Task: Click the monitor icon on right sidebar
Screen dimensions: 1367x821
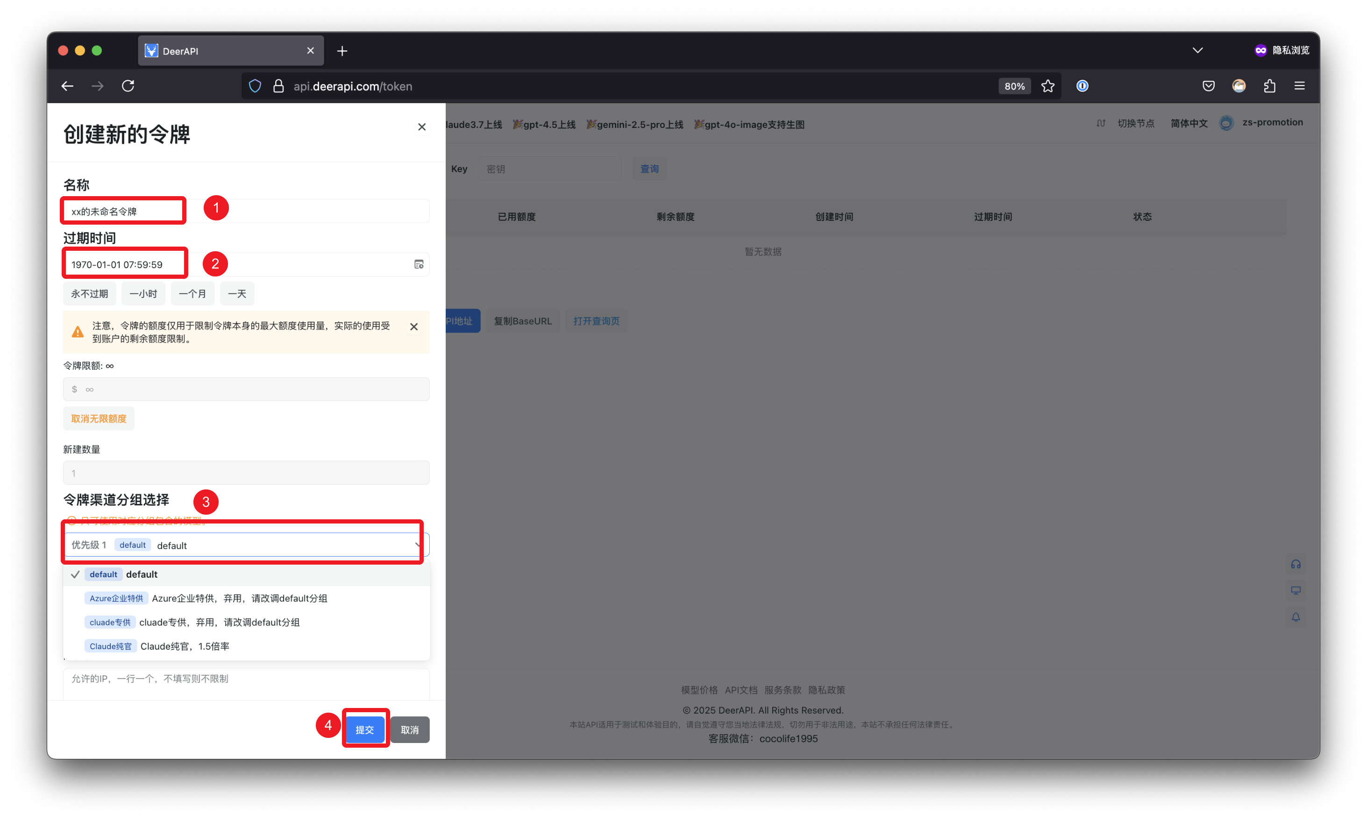Action: click(1296, 590)
